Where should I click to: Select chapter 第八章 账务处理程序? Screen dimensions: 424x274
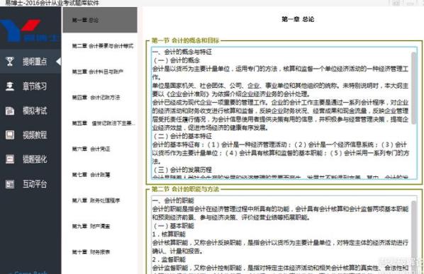96,200
